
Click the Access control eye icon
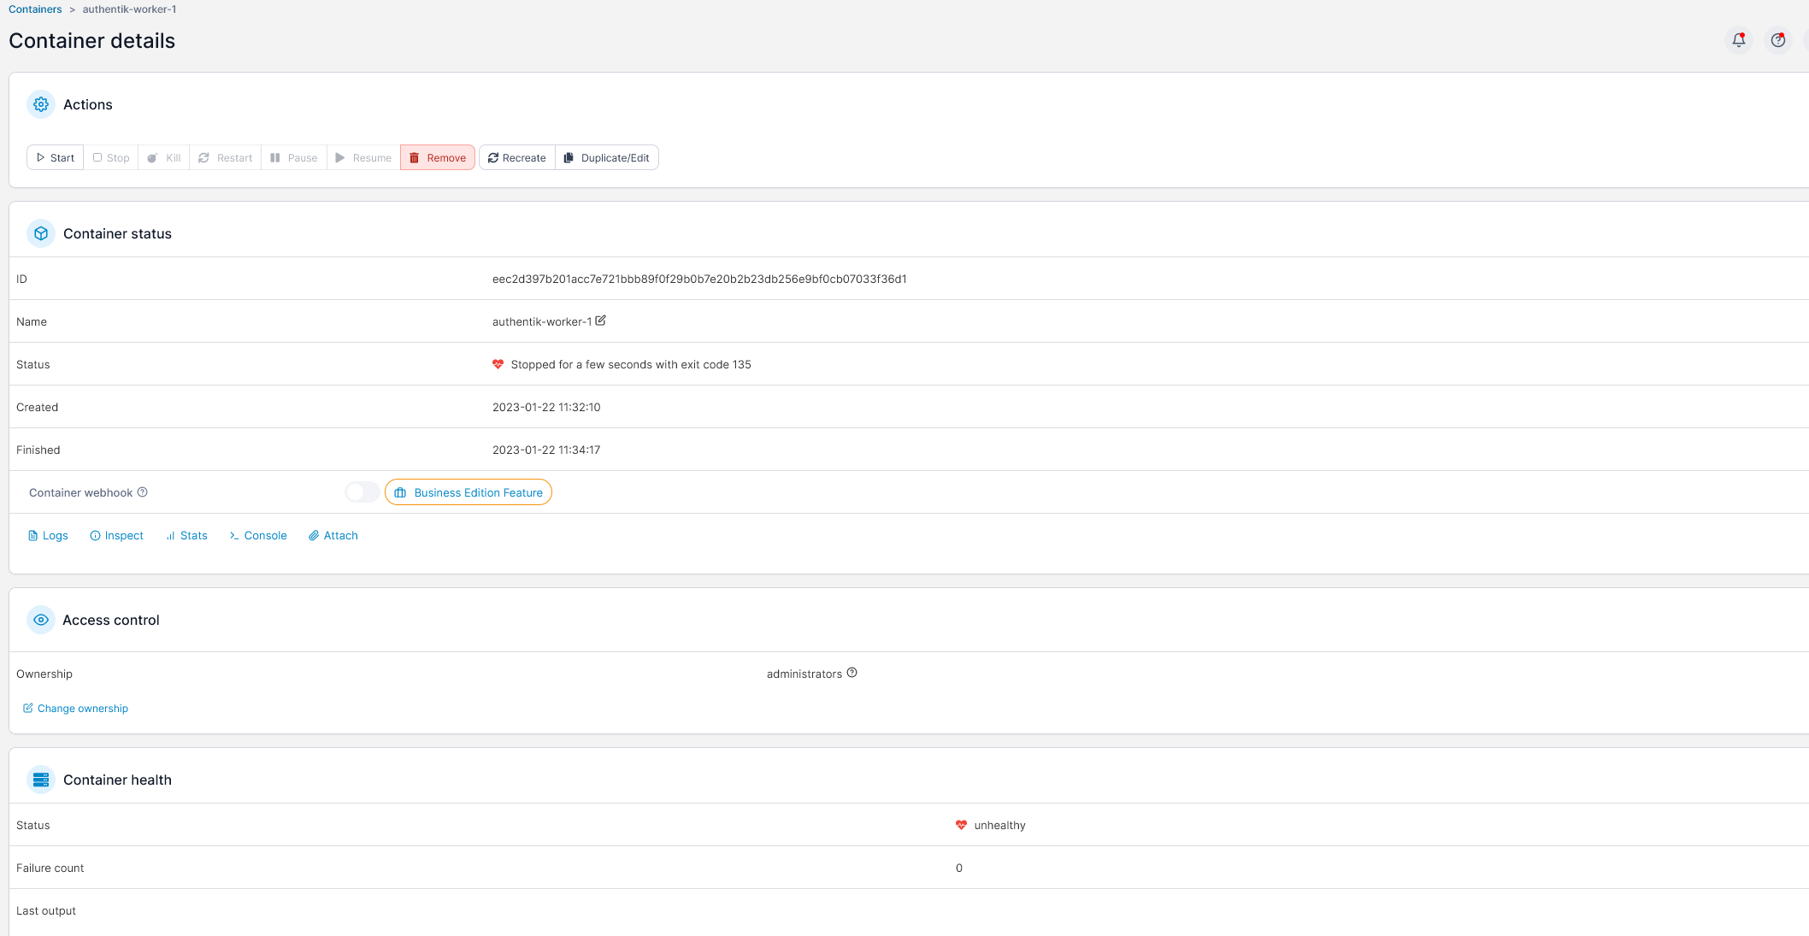tap(41, 620)
